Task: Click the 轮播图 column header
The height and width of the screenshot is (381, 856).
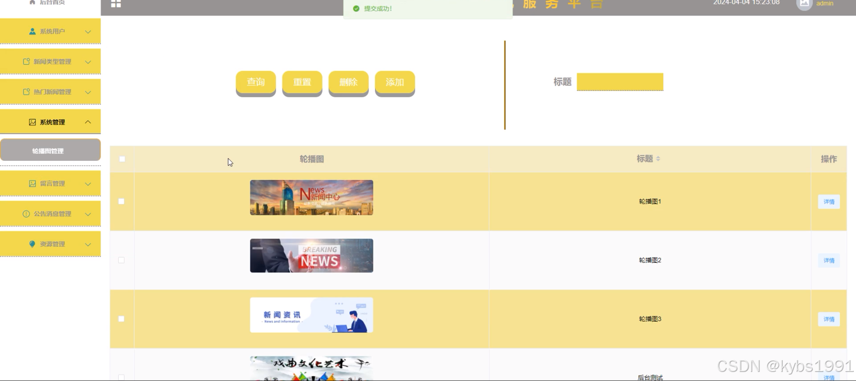Action: coord(311,159)
